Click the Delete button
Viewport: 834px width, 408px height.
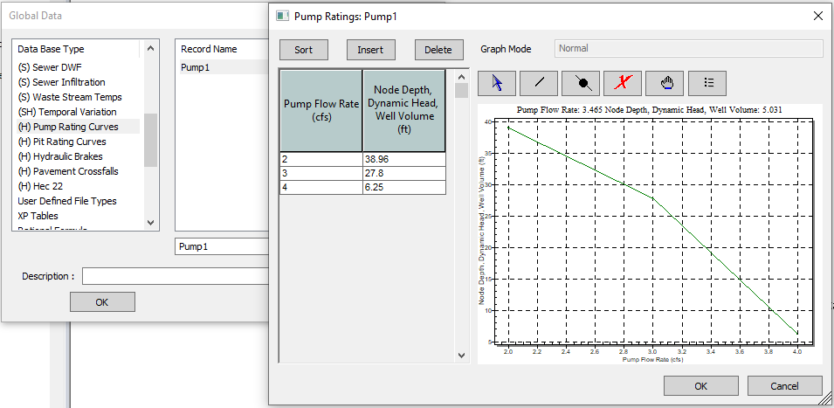coord(438,50)
